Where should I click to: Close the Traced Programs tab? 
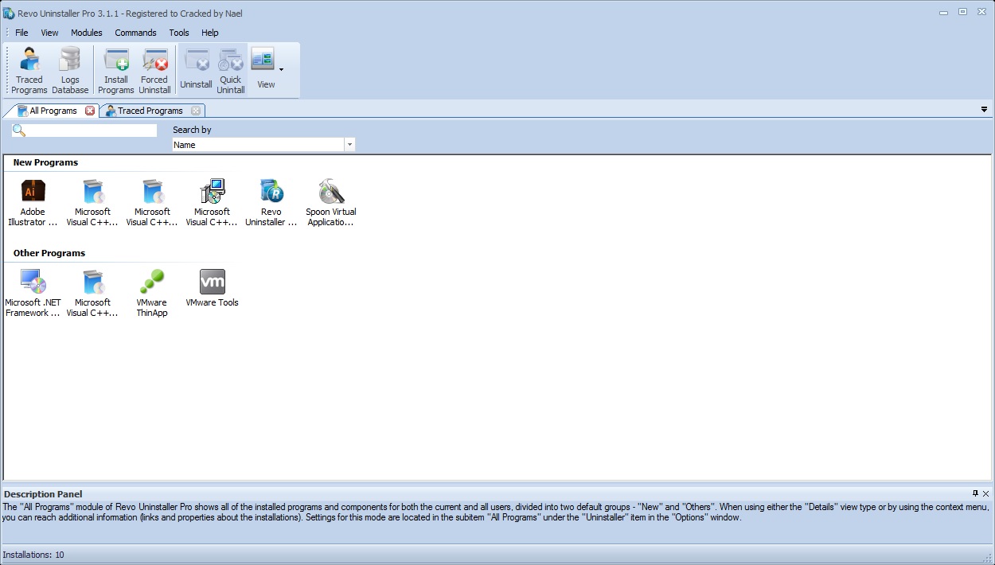(x=196, y=111)
